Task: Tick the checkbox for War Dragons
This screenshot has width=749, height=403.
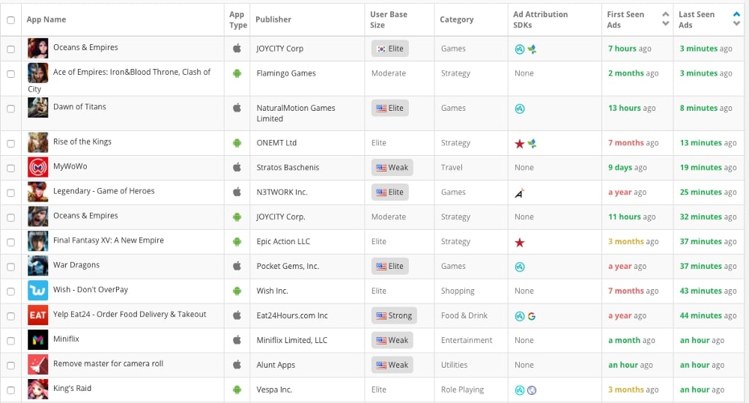Action: 10,266
